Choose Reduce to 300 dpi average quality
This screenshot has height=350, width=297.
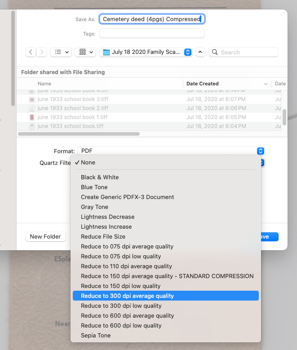[x=127, y=296]
